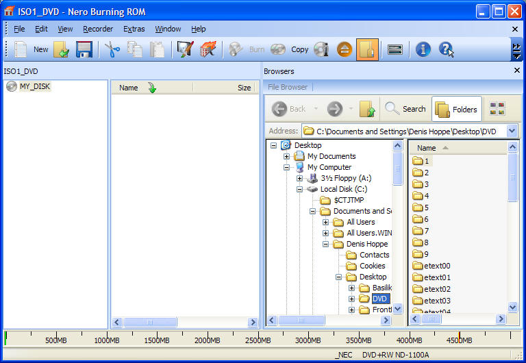Select folder 1 in file list
Viewport: 526px width, 363px height.
[427, 161]
